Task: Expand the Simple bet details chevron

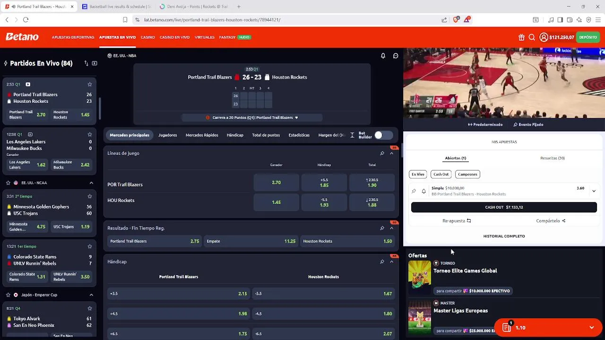Action: pos(594,191)
